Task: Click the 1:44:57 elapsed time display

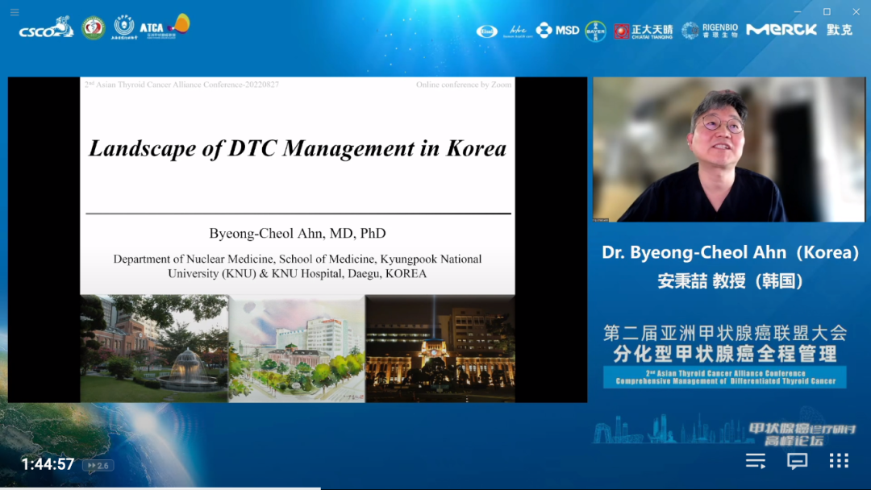Action: point(48,464)
